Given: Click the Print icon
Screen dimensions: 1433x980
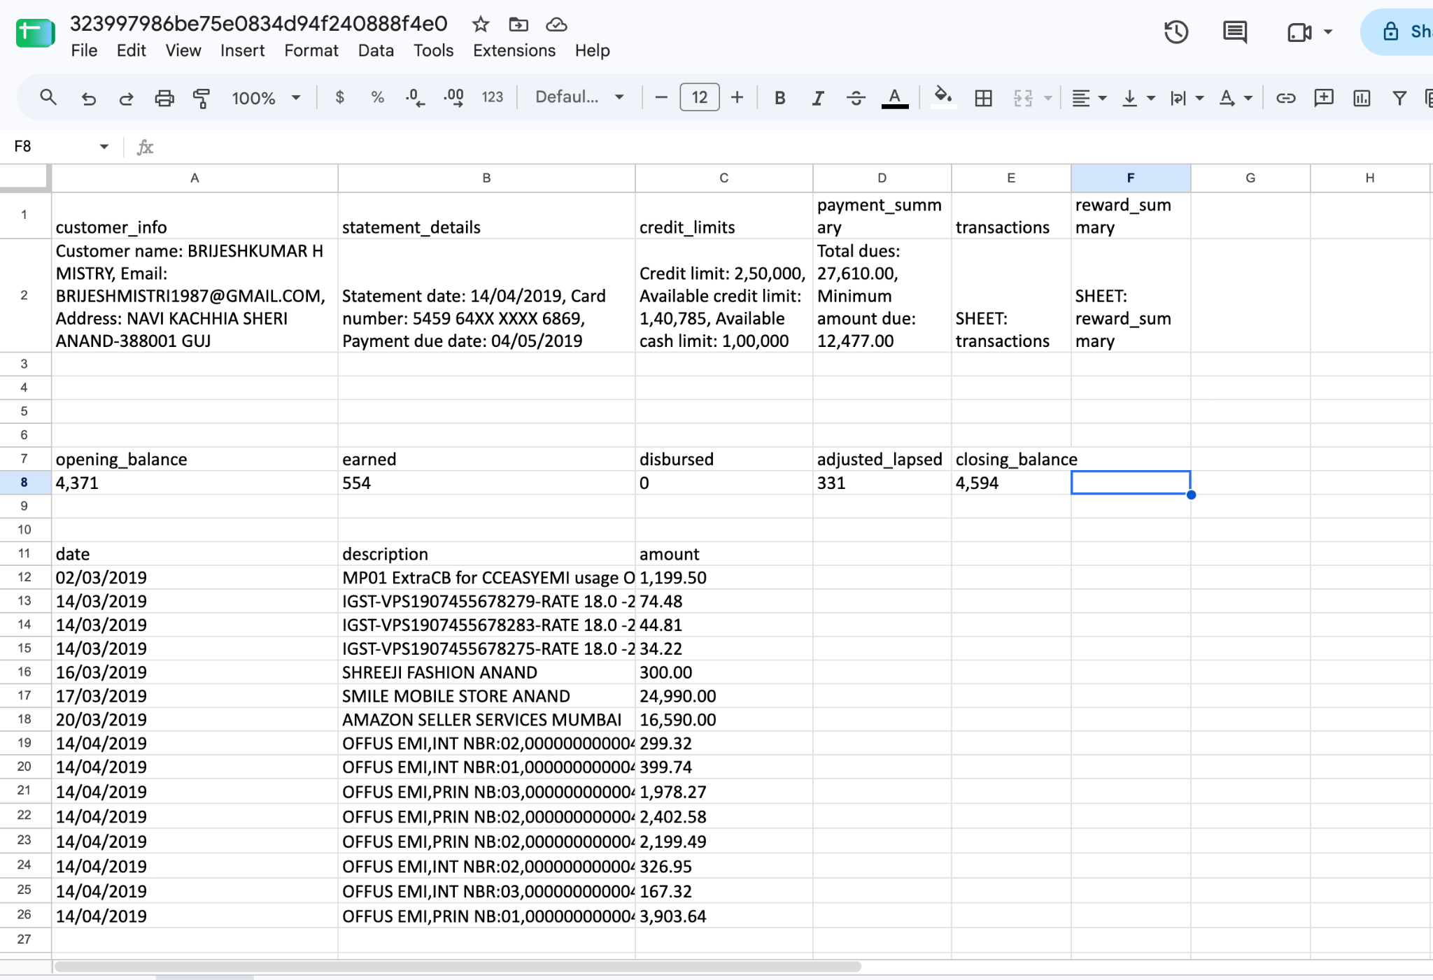Looking at the screenshot, I should [164, 98].
